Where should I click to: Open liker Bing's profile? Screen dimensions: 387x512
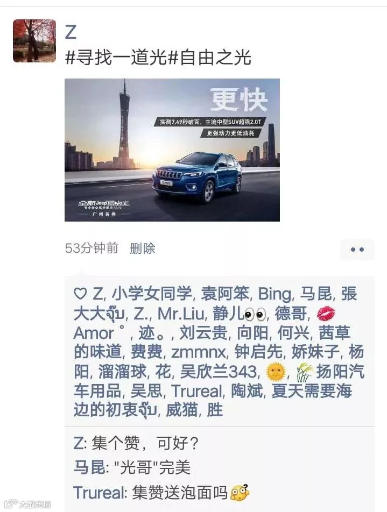(x=274, y=294)
